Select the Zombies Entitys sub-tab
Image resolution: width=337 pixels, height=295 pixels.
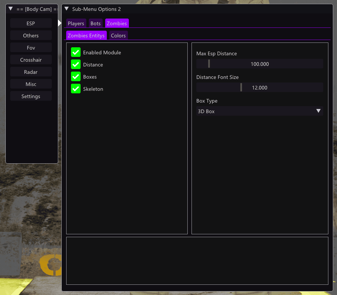86,35
